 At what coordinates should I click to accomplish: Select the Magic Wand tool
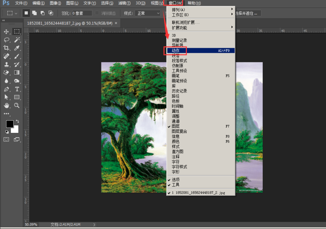coord(17,40)
